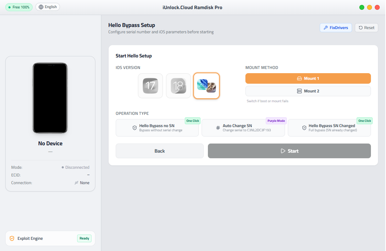
Task: Click the Disconnected mode status
Action: (76, 167)
